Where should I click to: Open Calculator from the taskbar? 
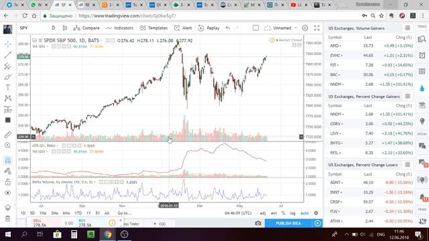[x=74, y=234]
